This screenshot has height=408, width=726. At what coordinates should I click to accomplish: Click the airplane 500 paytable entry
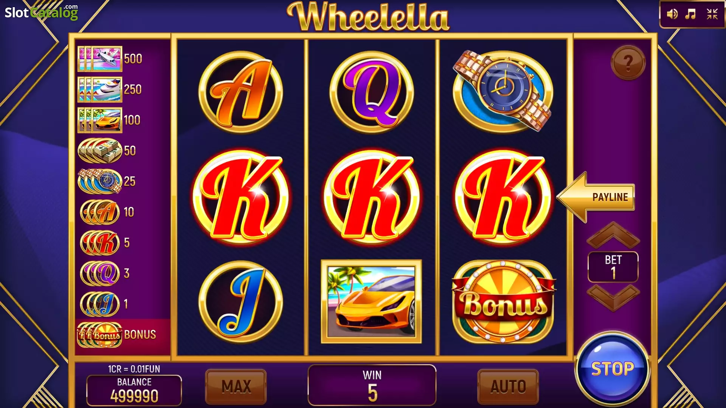click(110, 59)
